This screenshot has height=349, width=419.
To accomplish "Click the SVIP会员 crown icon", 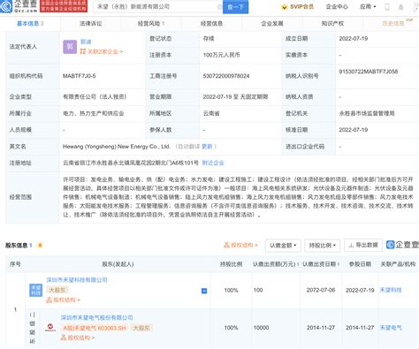I will (x=284, y=7).
